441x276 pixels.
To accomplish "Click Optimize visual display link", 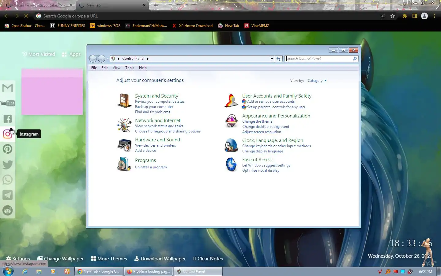I will tap(261, 171).
